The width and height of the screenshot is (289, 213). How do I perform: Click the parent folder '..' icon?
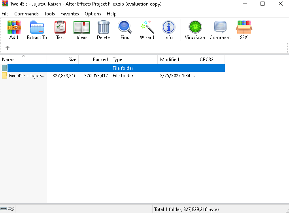(x=4, y=68)
